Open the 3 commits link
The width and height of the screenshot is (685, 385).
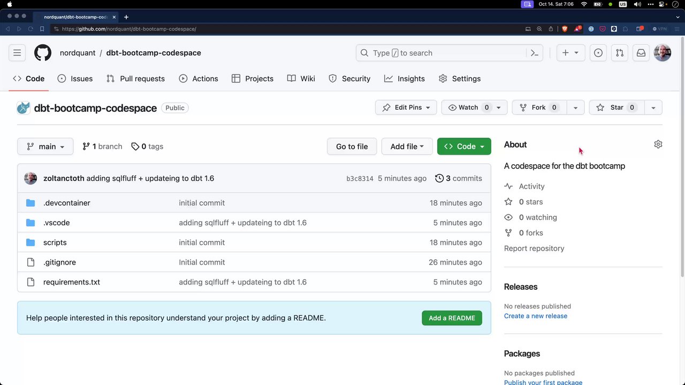click(459, 178)
